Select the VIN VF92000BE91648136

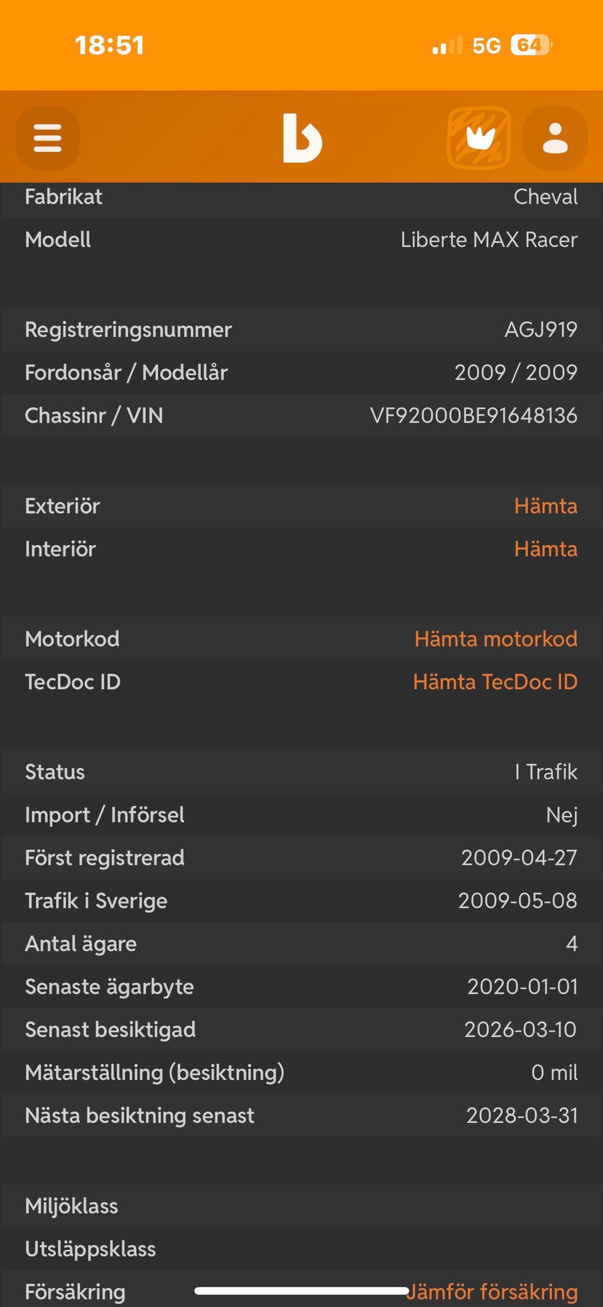(474, 416)
